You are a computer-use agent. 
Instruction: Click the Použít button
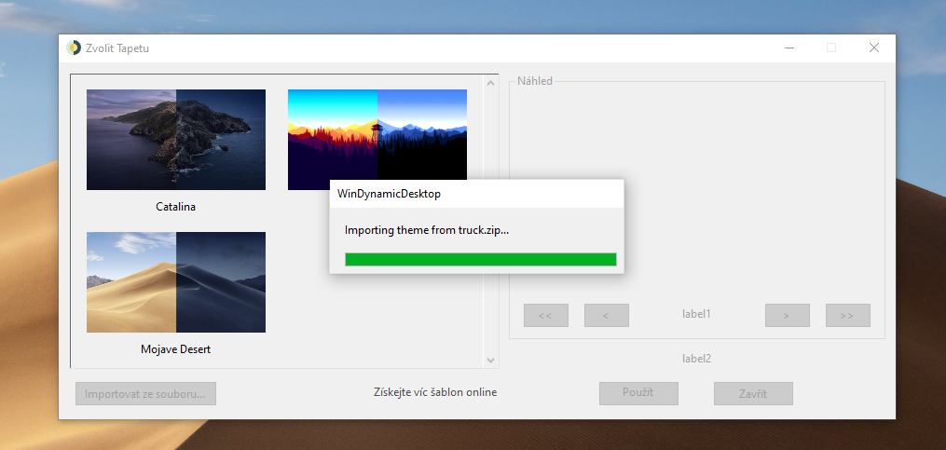coord(638,393)
